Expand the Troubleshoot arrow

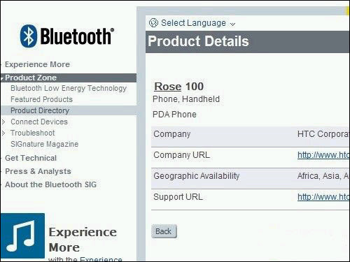[x=3, y=133]
